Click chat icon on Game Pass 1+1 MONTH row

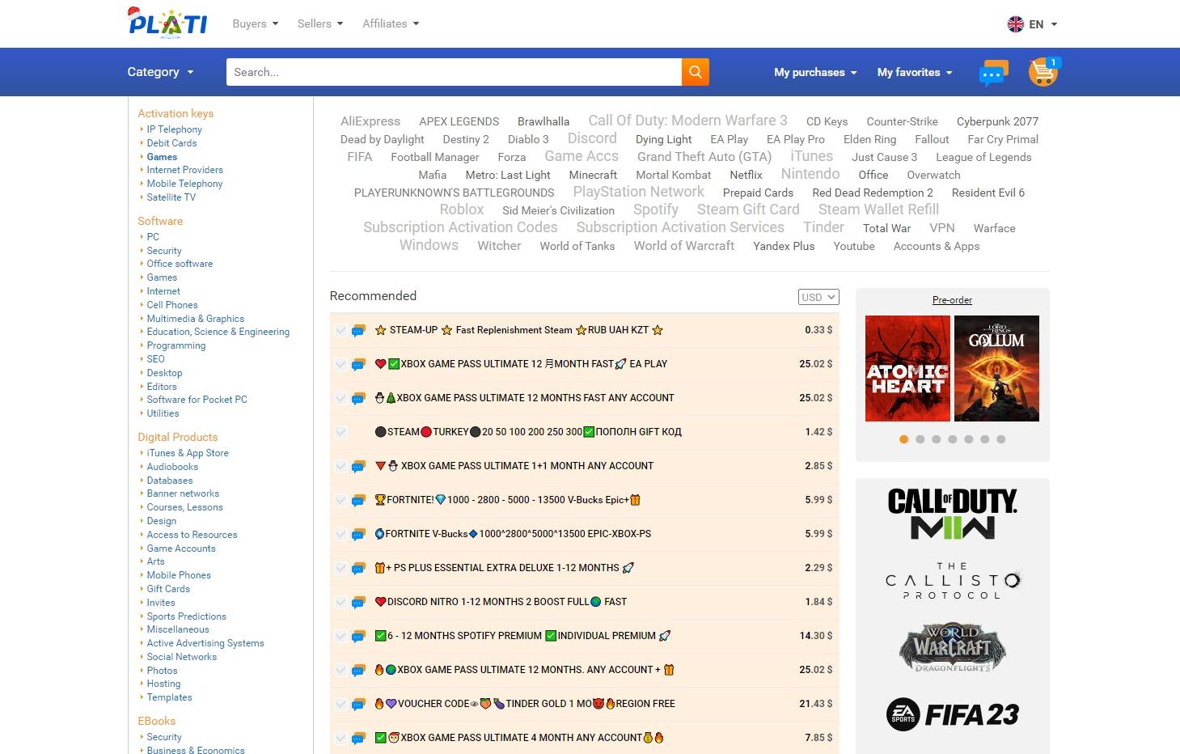(358, 466)
